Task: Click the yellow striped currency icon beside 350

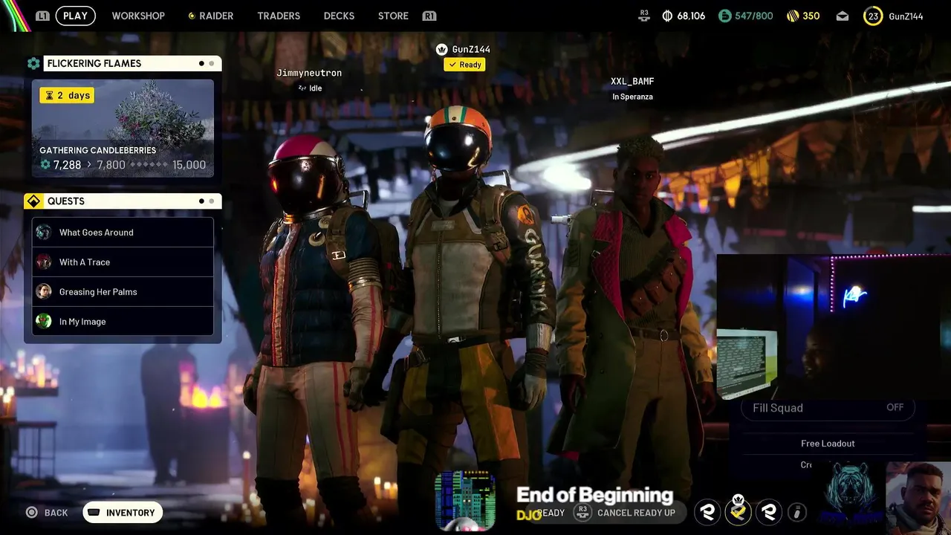Action: 793,16
